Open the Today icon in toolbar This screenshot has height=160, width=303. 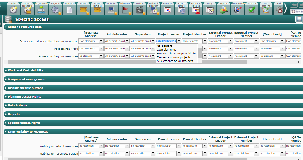(13, 10)
